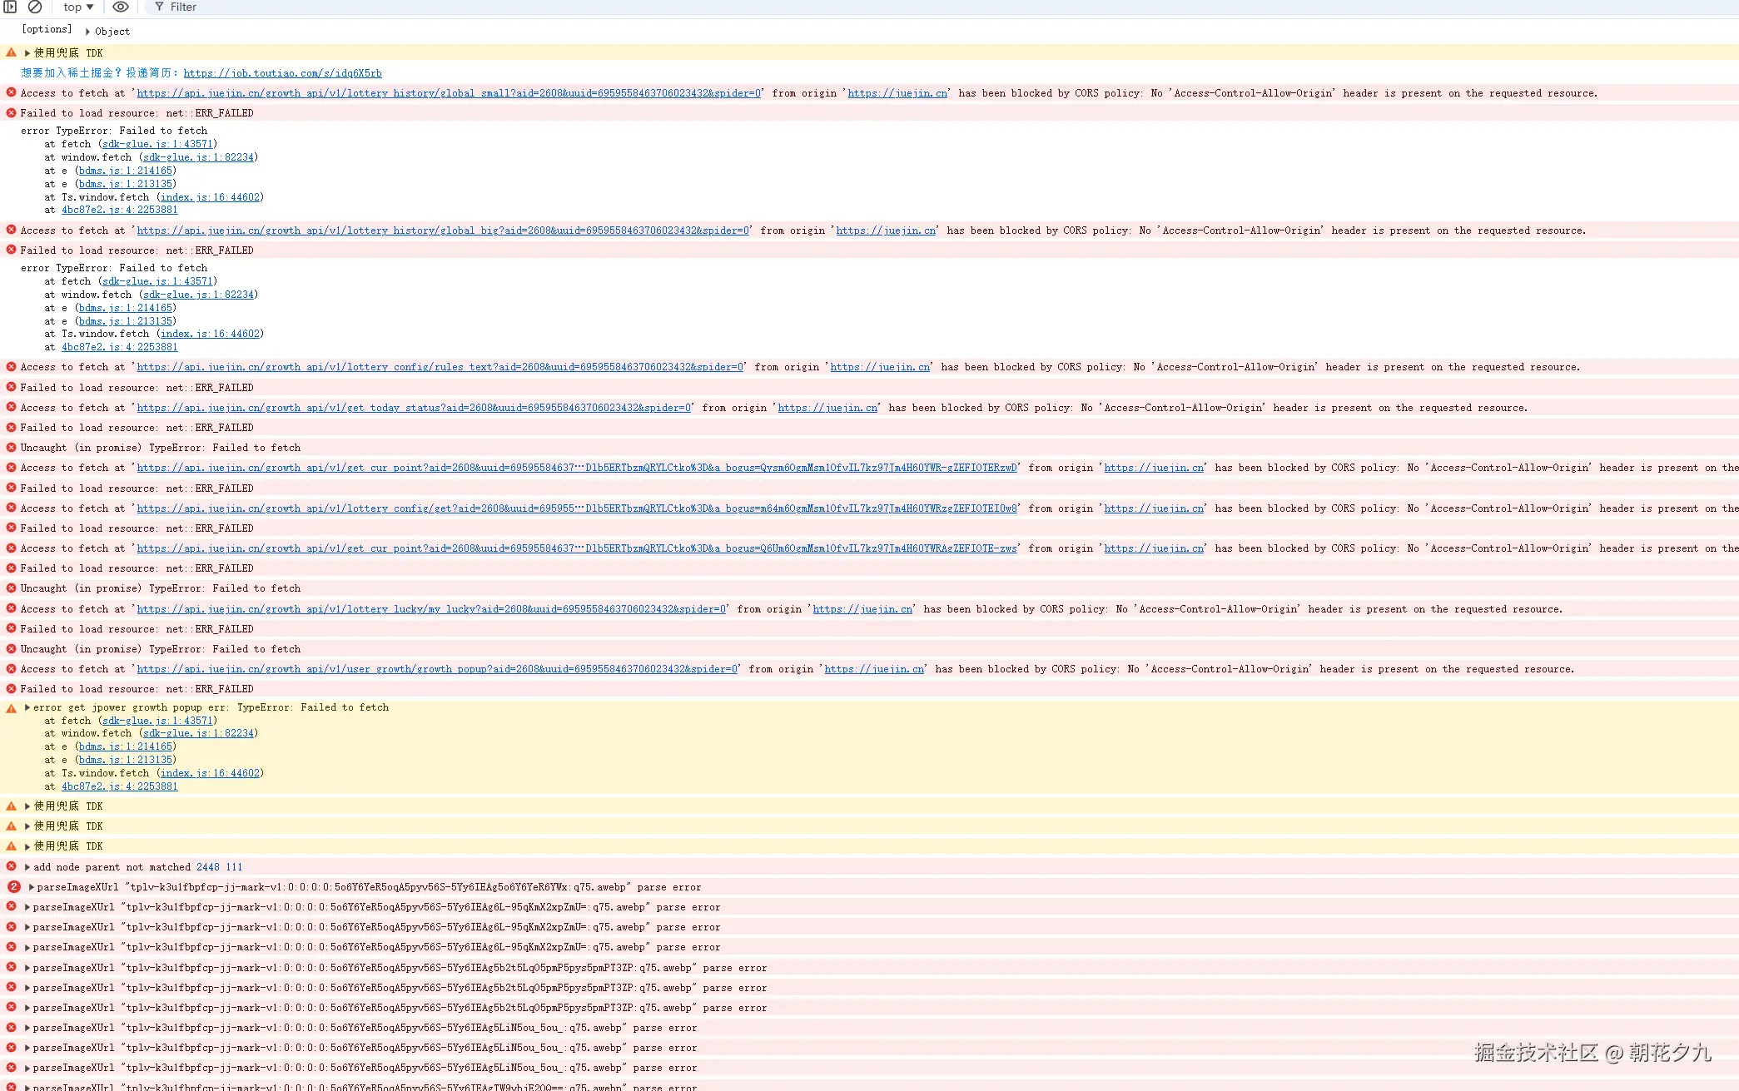Open the top JavaScript context dropdown
Screen dimensions: 1739x1091
coord(78,7)
